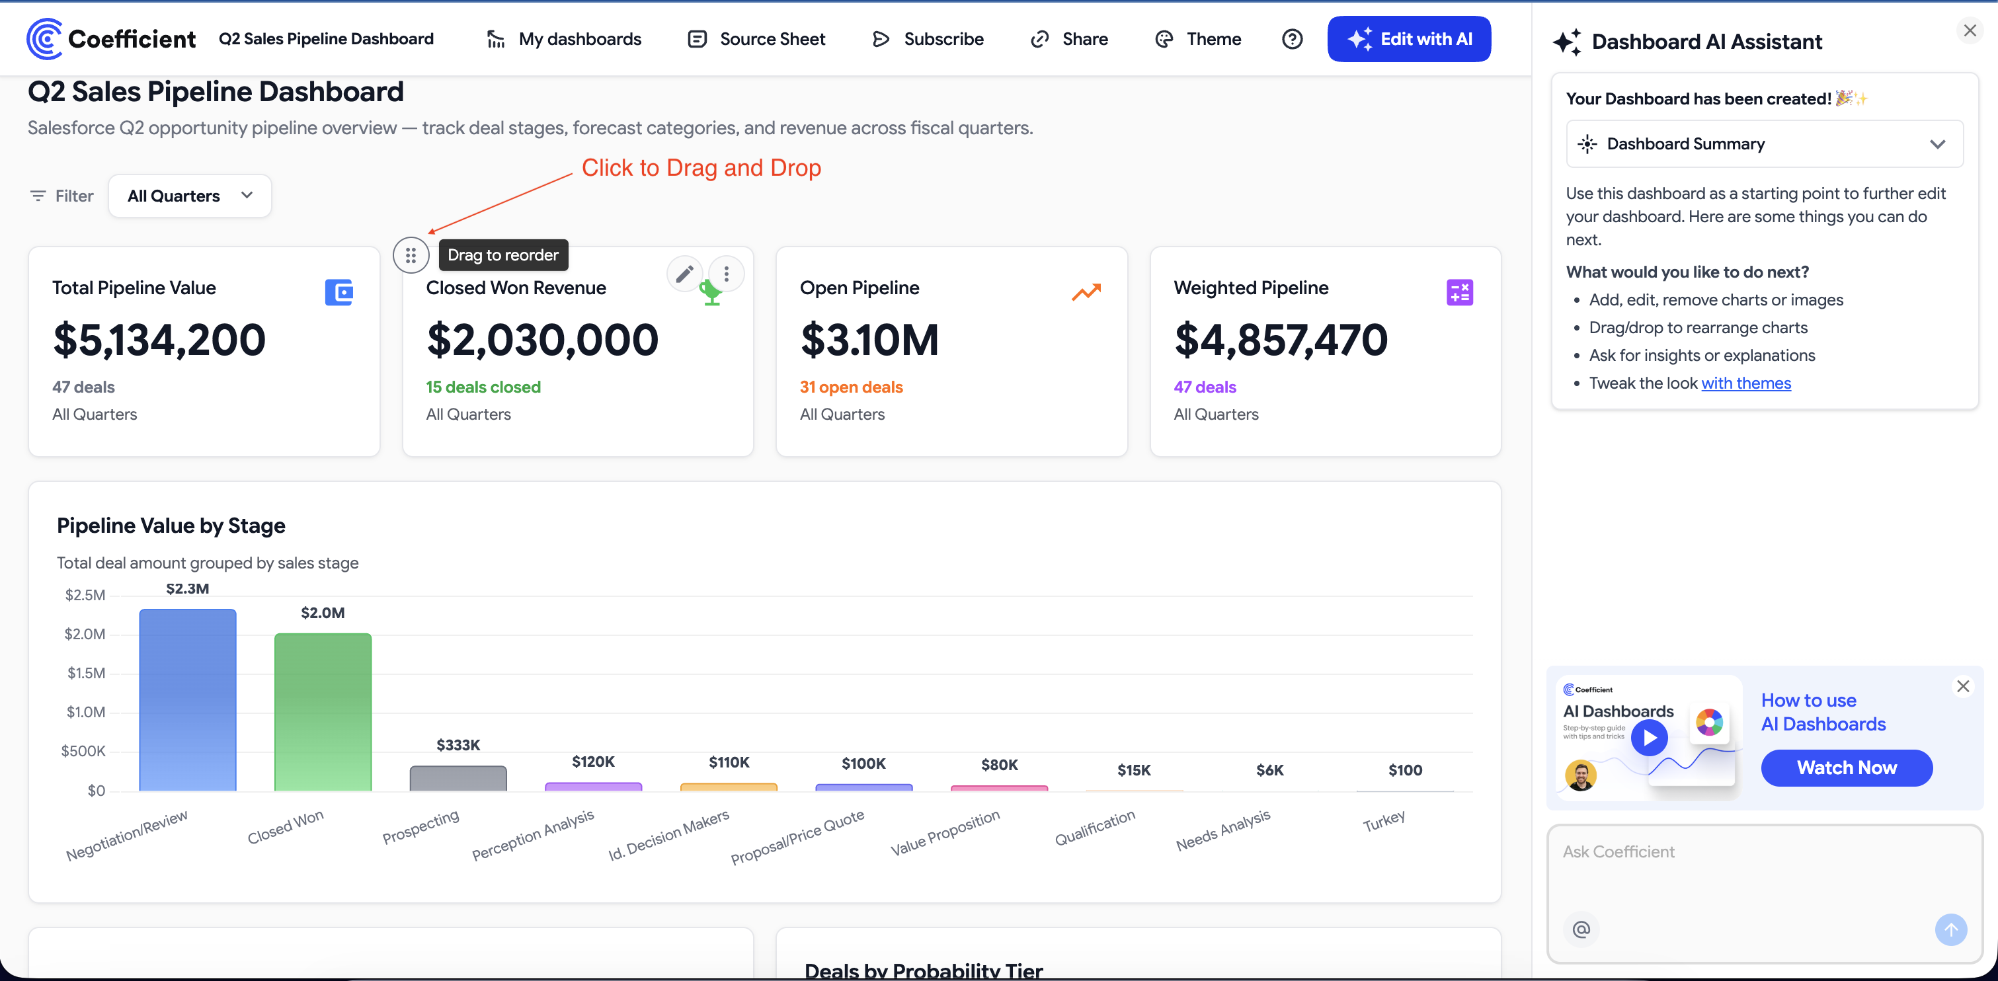This screenshot has width=1998, height=981.
Task: Click the Coefficient logo icon
Action: (x=44, y=39)
